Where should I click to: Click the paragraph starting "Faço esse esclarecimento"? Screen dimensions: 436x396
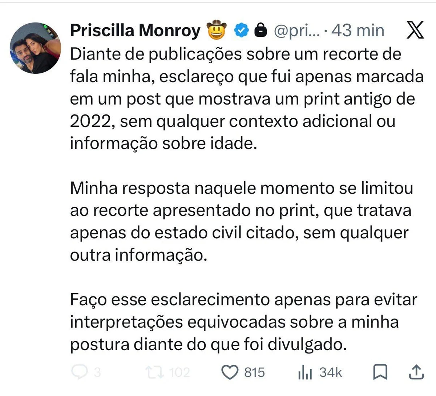[x=243, y=322]
